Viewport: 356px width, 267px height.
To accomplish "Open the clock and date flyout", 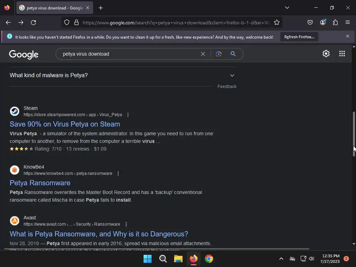I will click(330, 259).
